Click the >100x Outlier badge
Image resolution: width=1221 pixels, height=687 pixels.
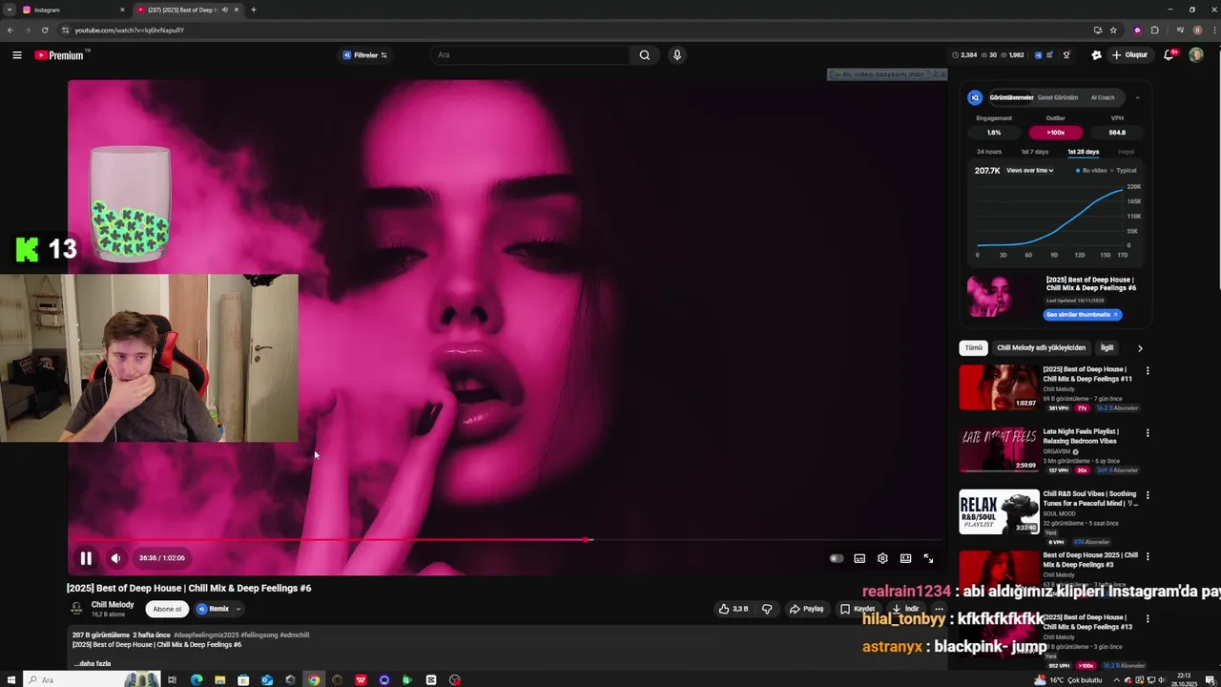pos(1055,133)
